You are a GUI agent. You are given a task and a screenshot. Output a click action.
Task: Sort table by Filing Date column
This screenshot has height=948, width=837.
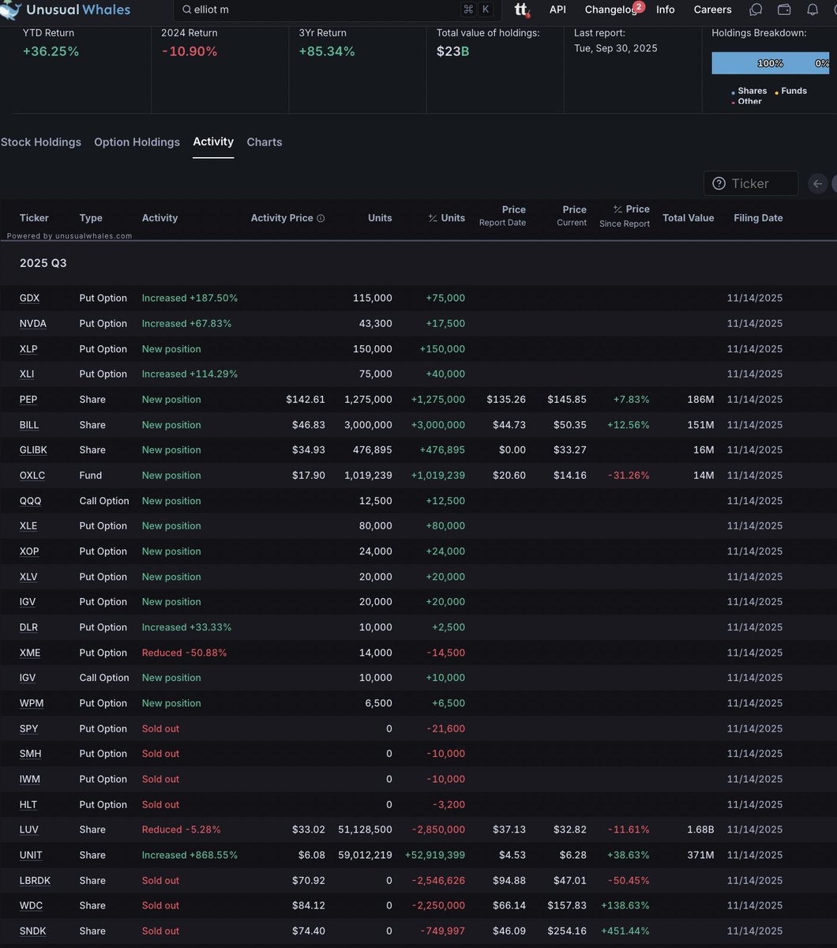coord(758,218)
